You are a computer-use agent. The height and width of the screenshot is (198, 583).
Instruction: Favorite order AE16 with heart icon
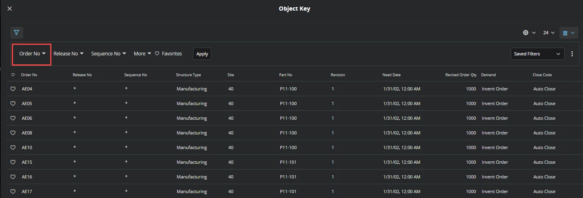tap(13, 177)
